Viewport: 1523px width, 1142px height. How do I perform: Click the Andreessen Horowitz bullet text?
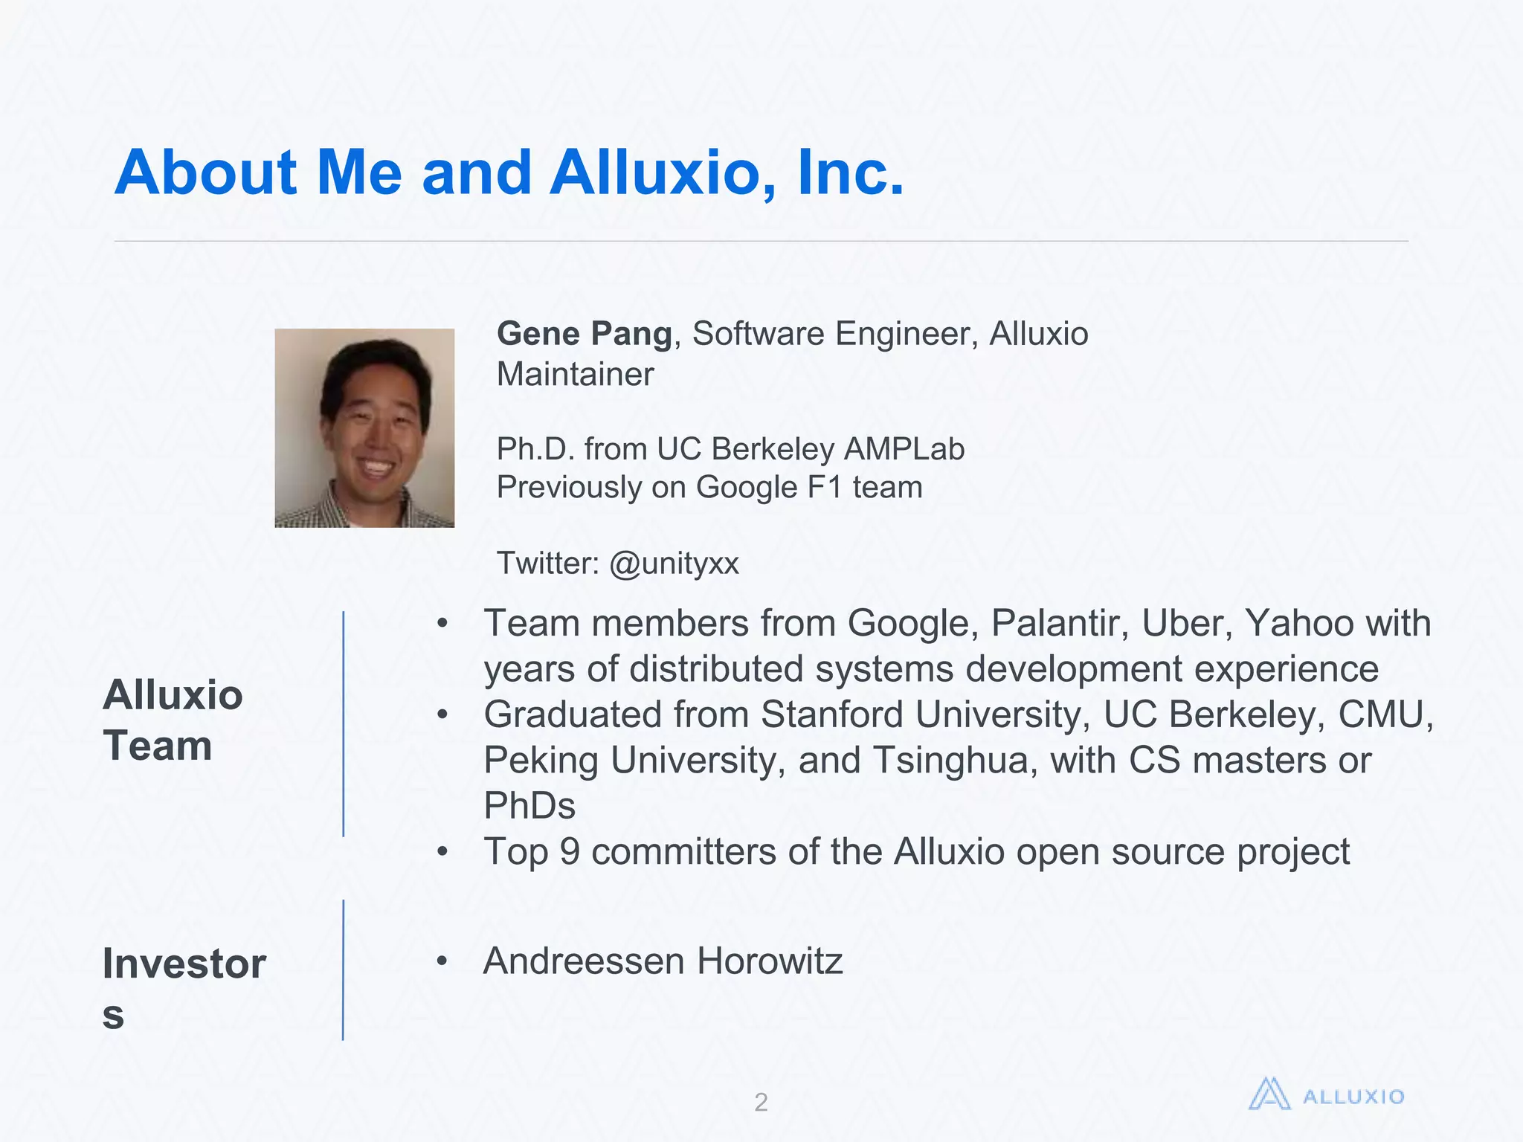point(663,961)
